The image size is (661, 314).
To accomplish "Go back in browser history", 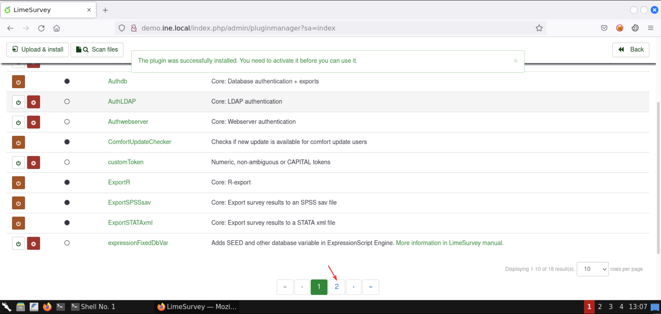I will (x=10, y=28).
